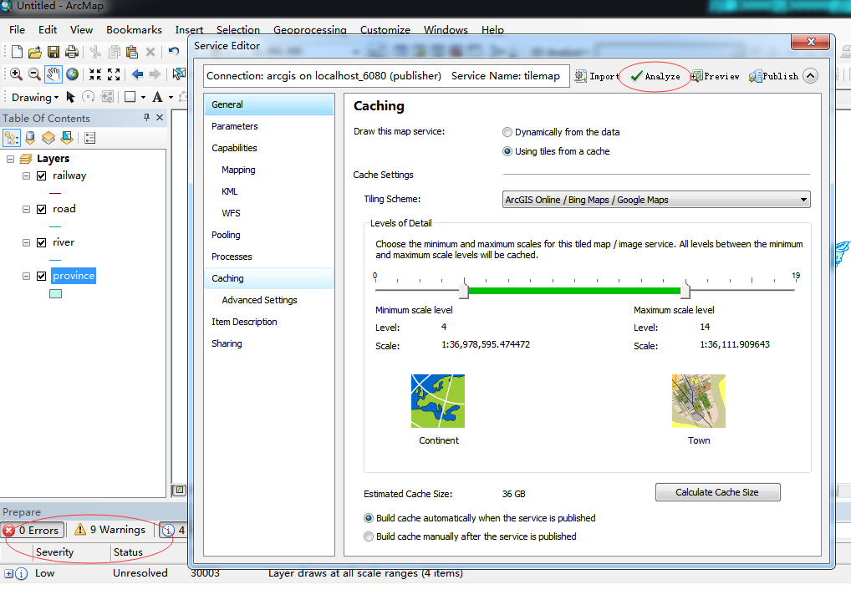851x610 pixels.
Task: Select Using tiles from a cache
Action: (x=507, y=151)
